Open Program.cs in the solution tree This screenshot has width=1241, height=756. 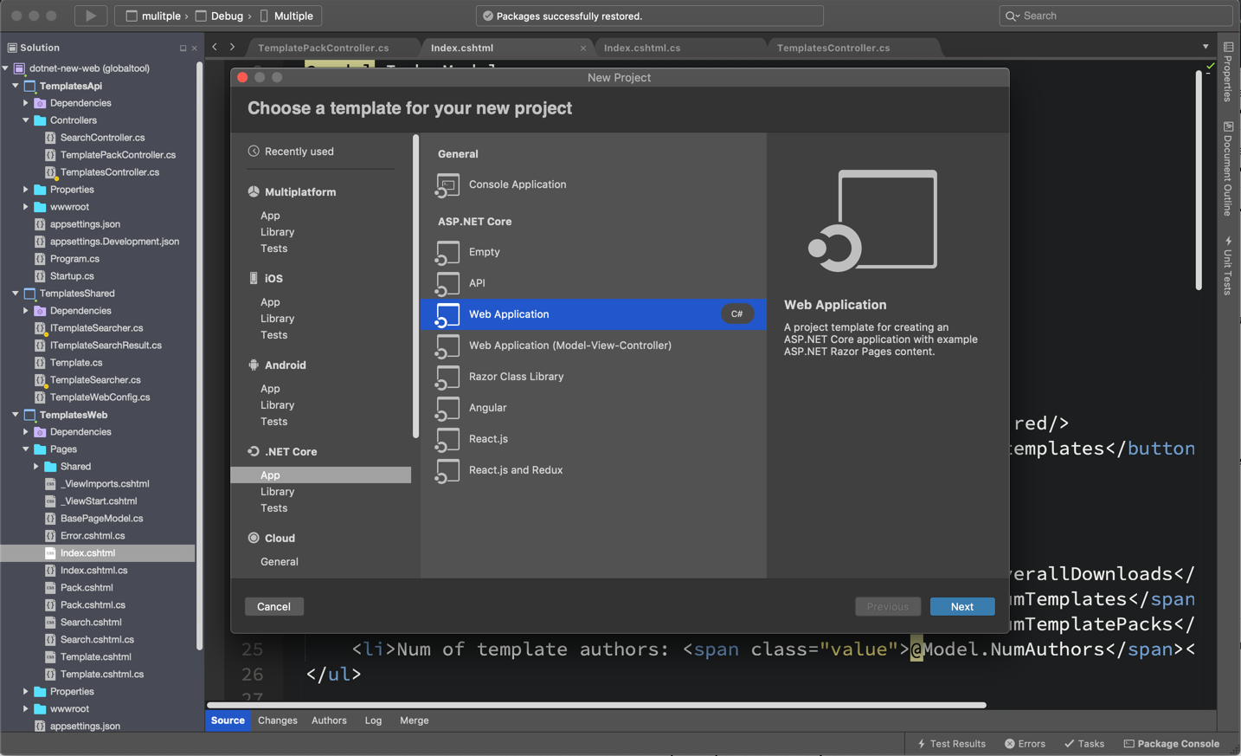(74, 259)
